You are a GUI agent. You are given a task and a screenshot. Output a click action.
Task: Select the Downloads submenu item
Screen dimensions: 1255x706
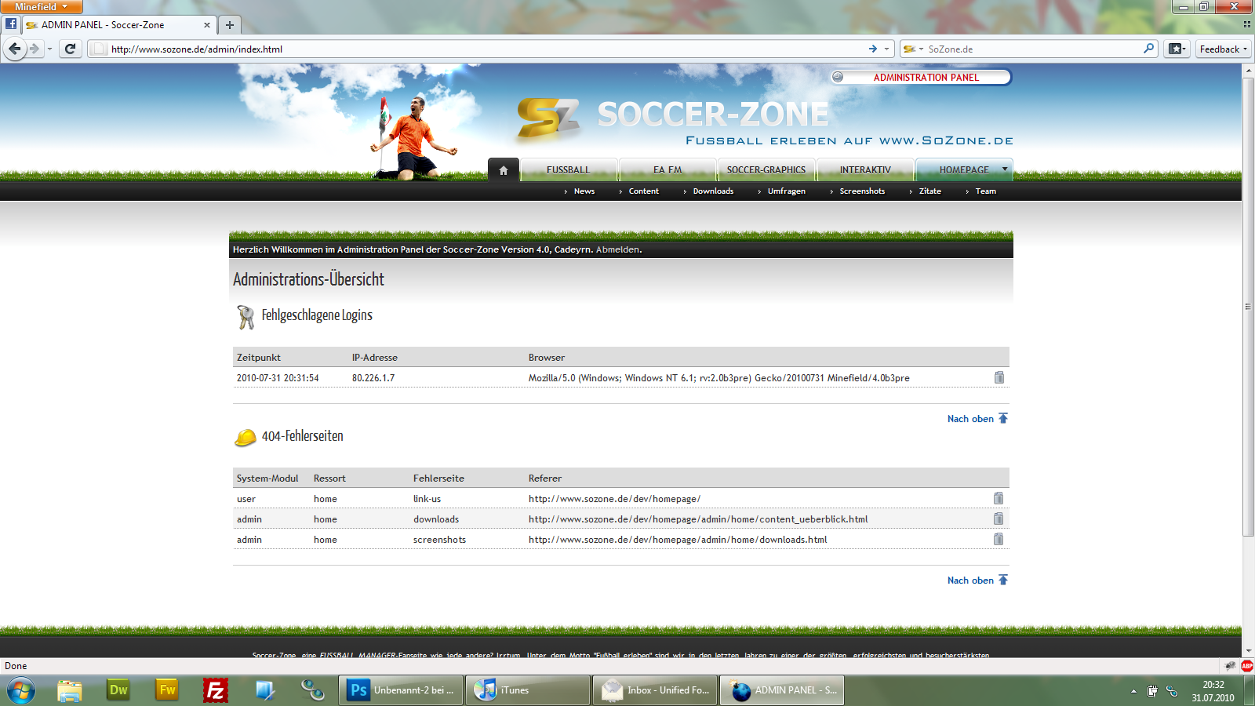[713, 191]
